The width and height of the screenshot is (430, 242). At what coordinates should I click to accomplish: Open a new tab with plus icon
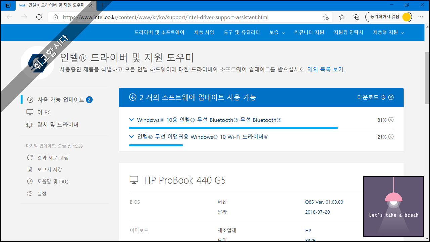click(102, 5)
